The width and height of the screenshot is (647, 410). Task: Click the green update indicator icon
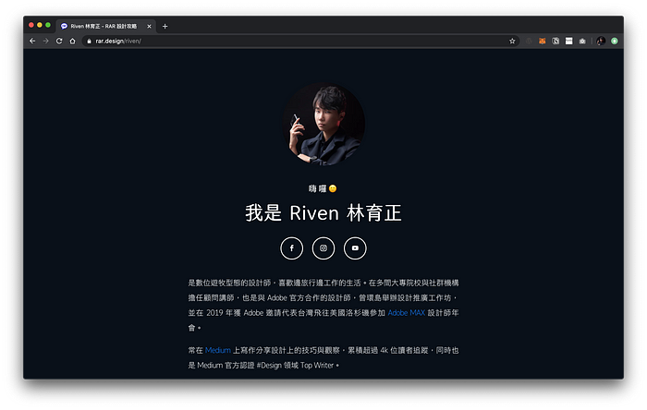(615, 41)
